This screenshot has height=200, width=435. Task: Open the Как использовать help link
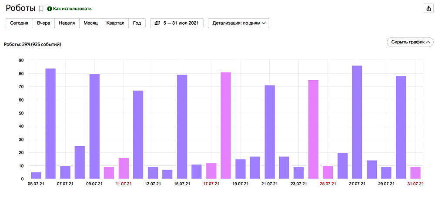click(72, 9)
